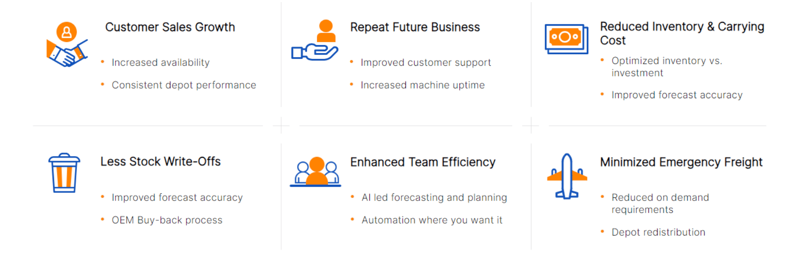
Task: Select the Improved customer support bullet
Action: 425,63
